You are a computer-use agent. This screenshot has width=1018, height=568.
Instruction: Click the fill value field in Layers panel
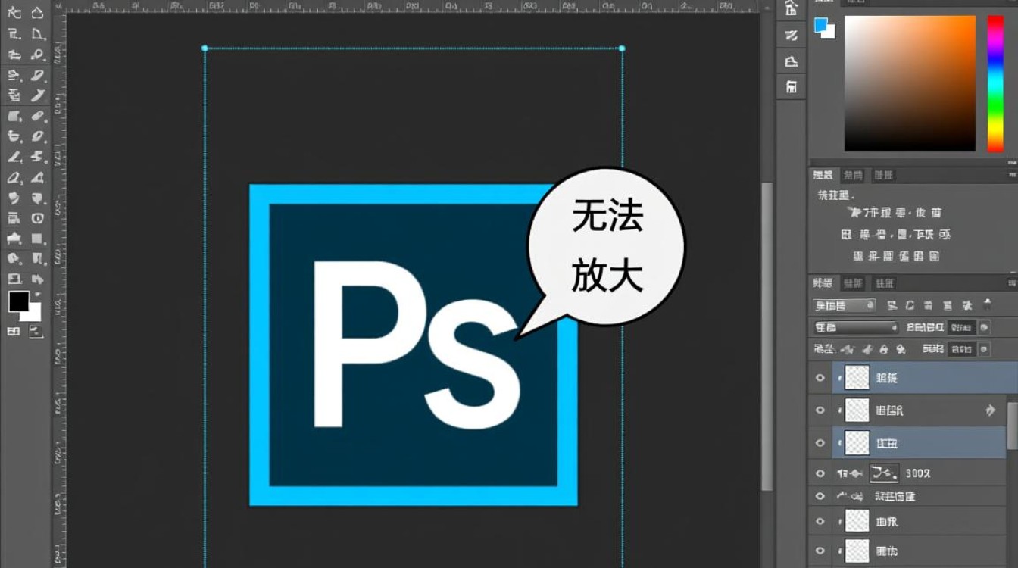(960, 349)
